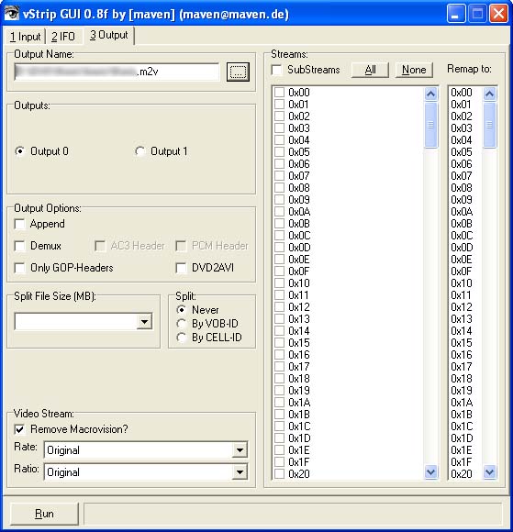Check the 0x00 stream checkbox
This screenshot has height=532, width=513.
(279, 93)
